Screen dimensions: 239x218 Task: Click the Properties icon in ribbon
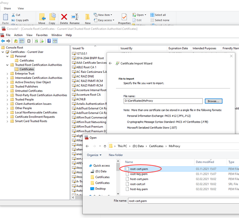click(x=124, y=17)
